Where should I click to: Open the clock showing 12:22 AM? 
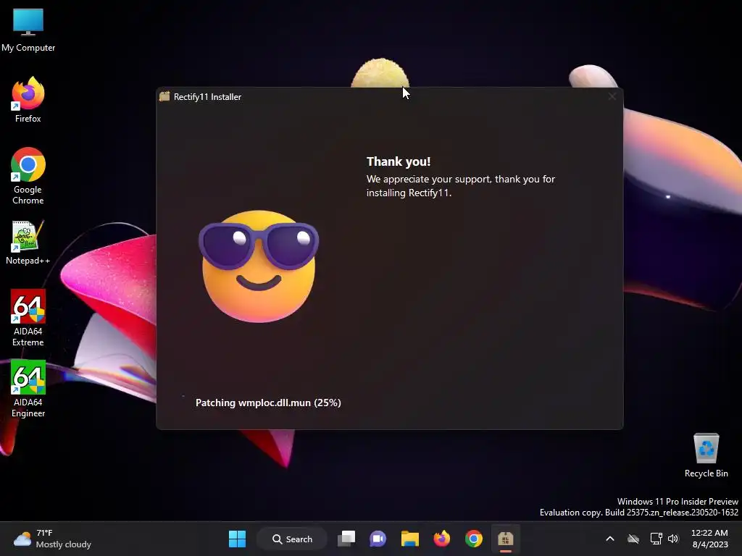709,539
